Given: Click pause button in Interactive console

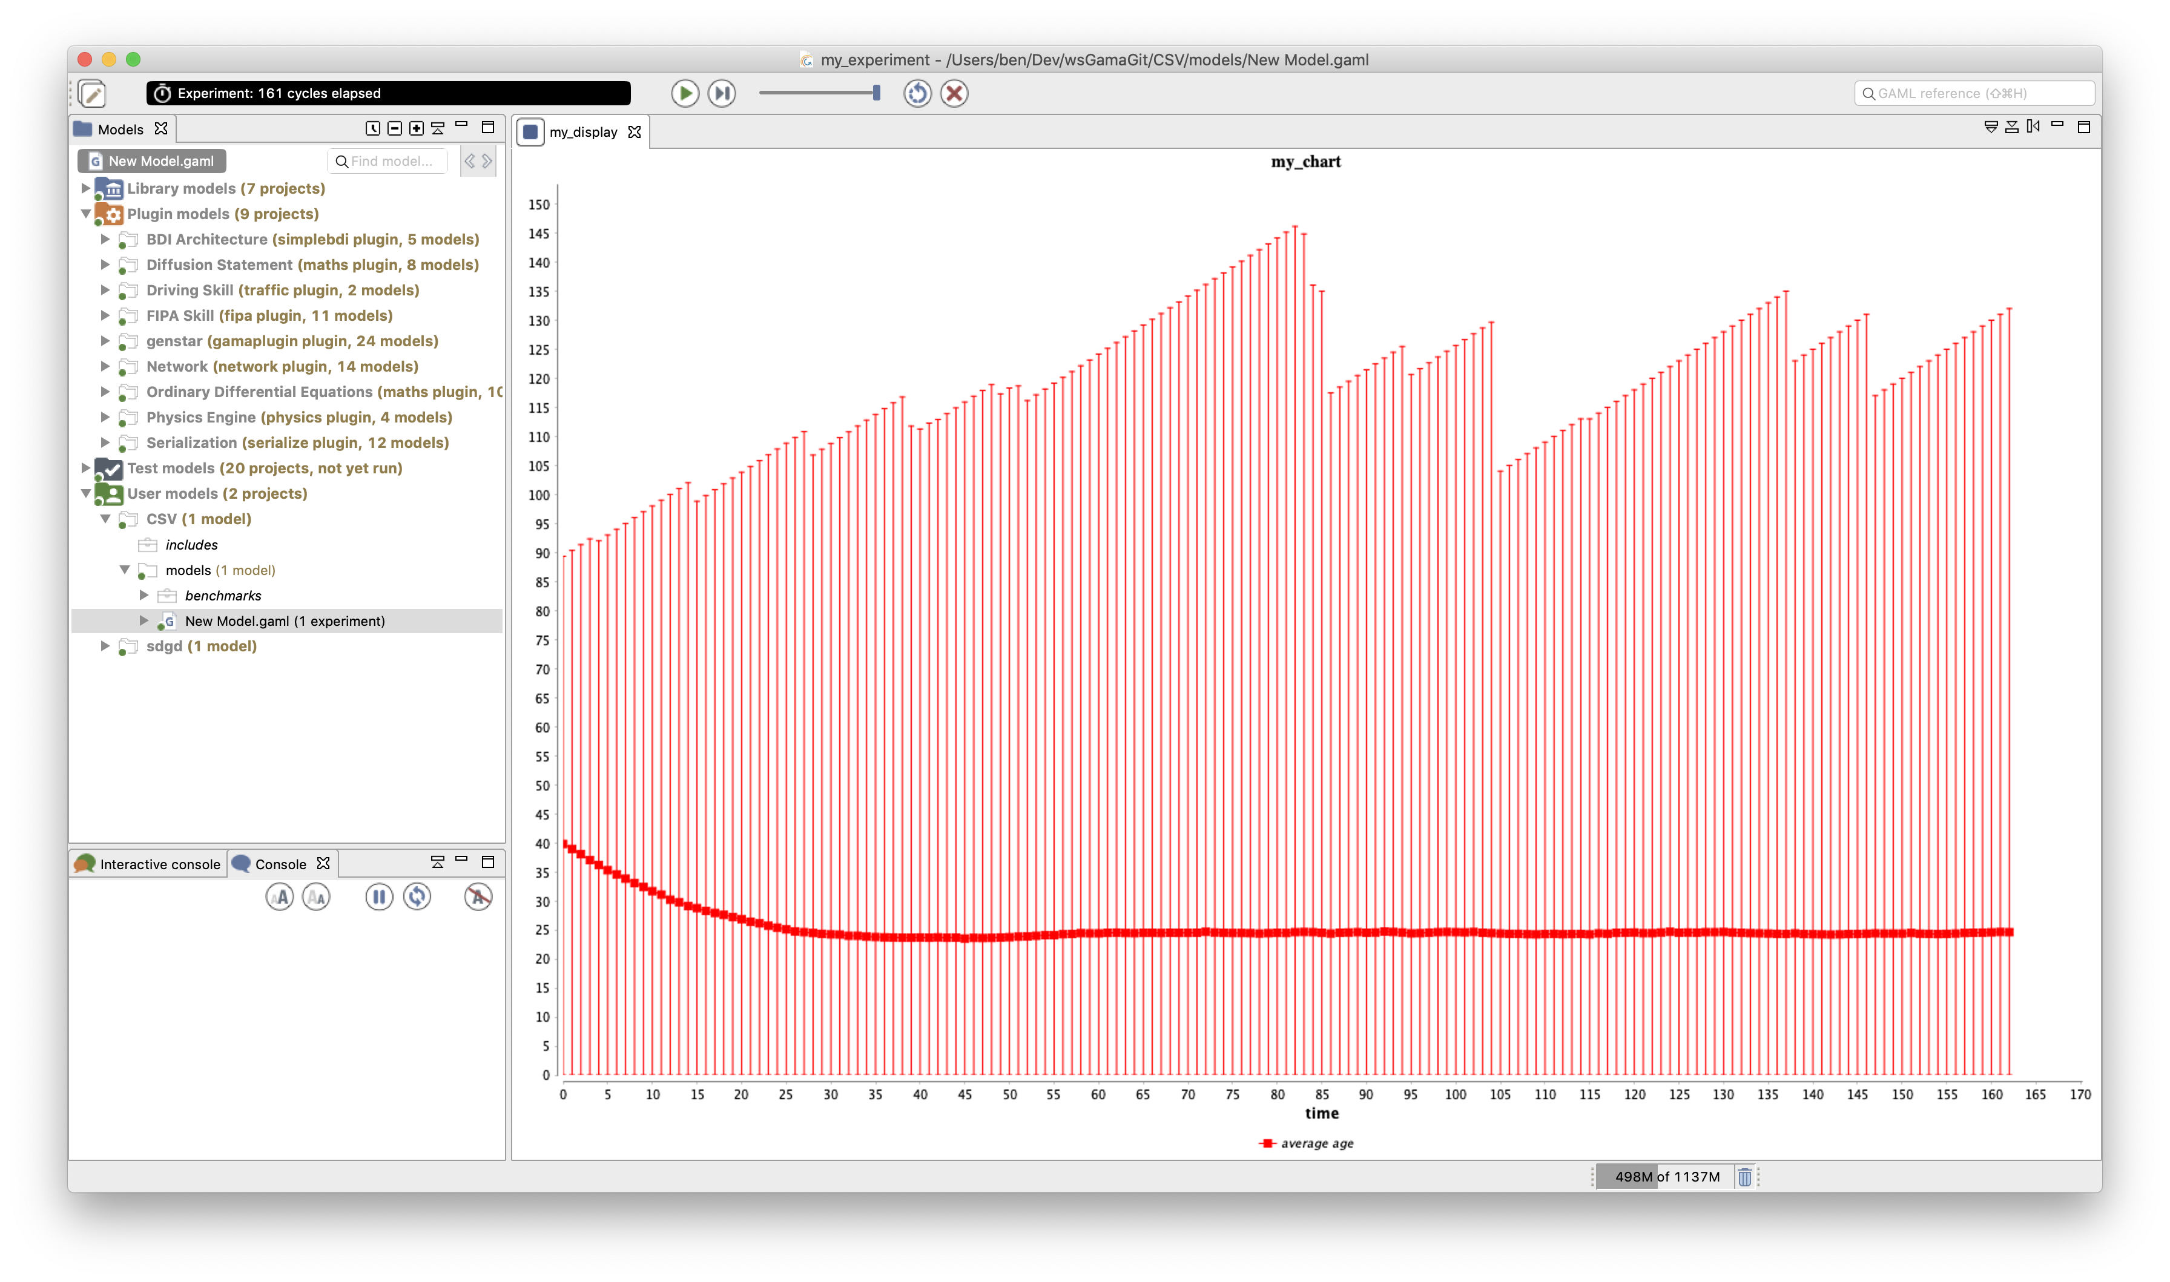Looking at the screenshot, I should (378, 896).
